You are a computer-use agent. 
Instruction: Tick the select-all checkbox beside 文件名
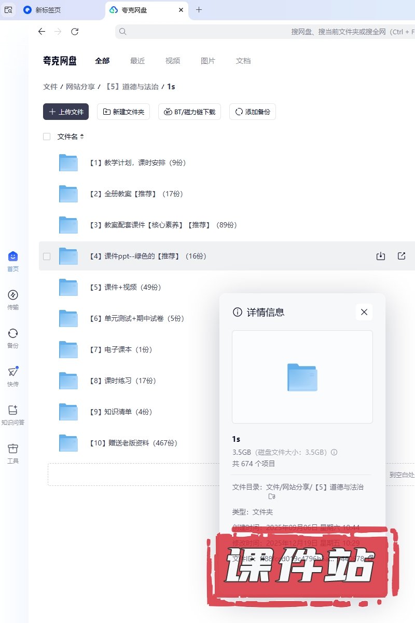point(47,137)
